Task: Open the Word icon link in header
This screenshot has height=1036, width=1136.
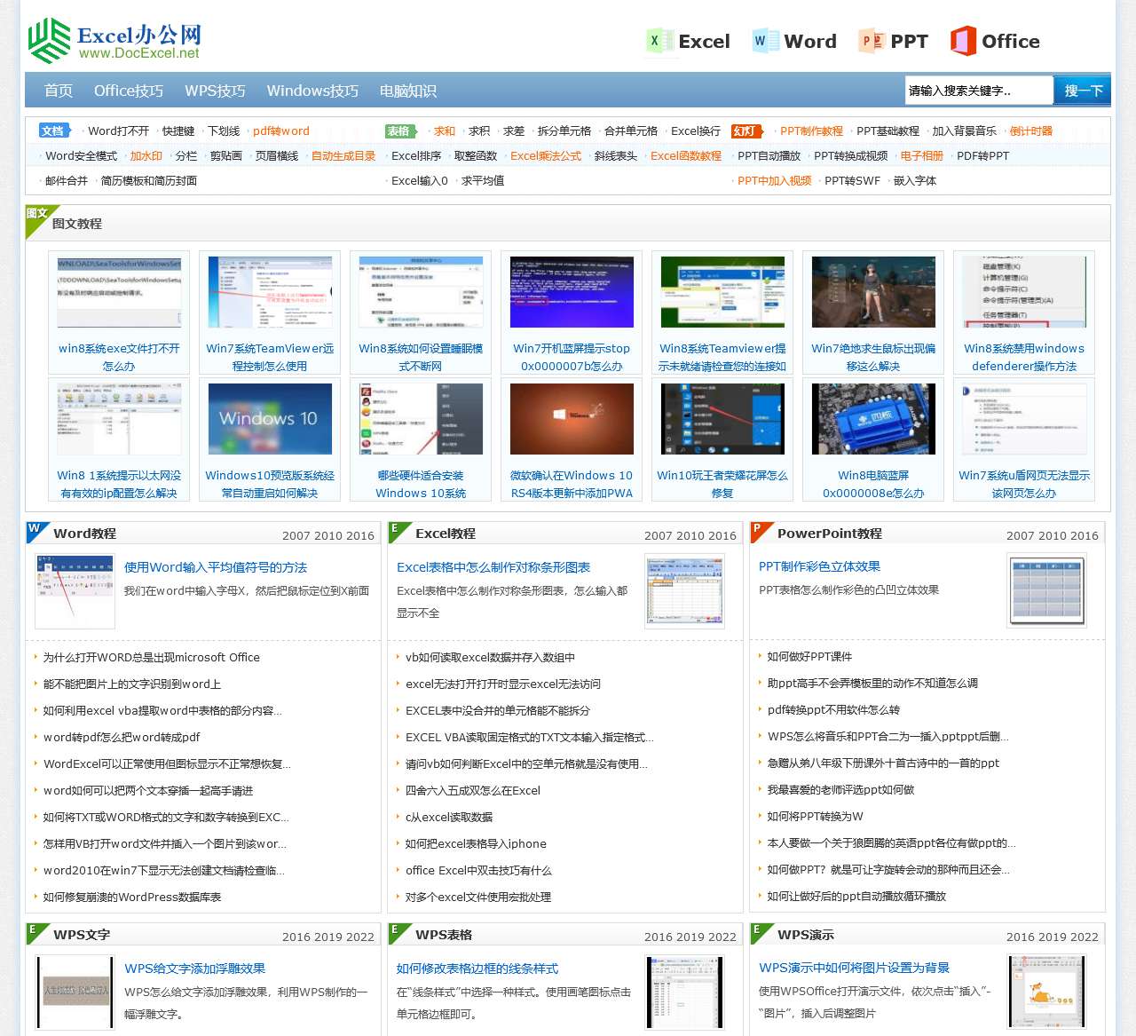Action: [793, 41]
